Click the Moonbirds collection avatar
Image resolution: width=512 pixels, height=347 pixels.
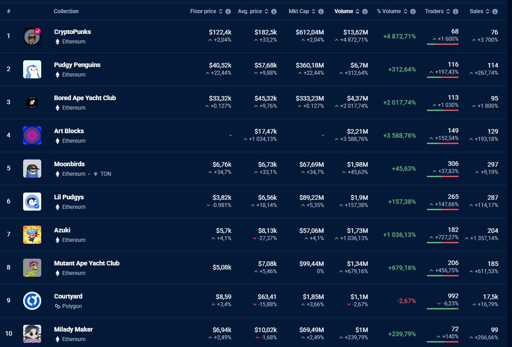coord(32,169)
